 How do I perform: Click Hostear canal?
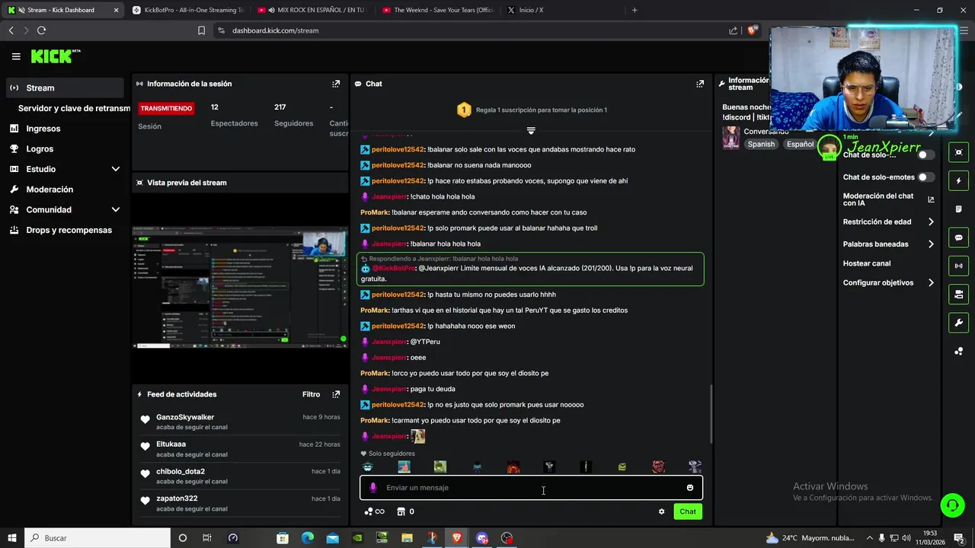tap(867, 263)
